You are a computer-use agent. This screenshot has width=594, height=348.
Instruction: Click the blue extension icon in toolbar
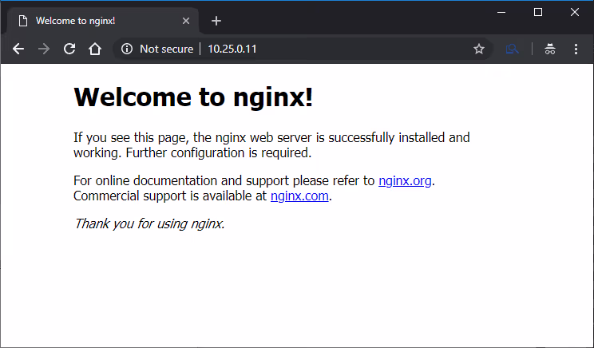pos(513,49)
